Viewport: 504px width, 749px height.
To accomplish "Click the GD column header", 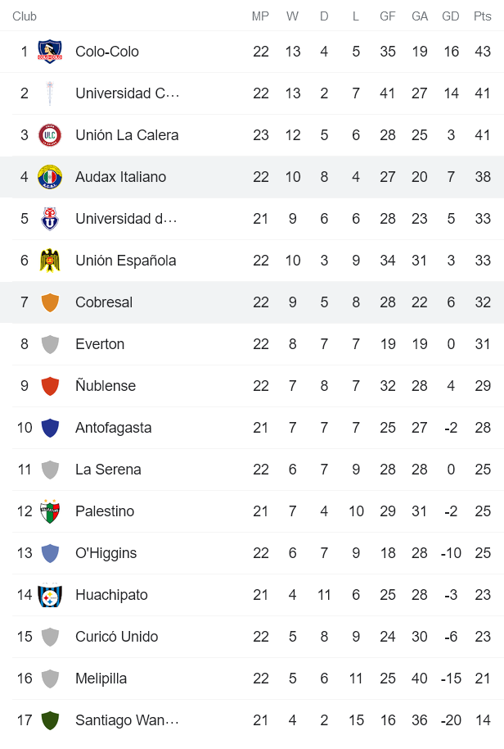I will pyautogui.click(x=450, y=16).
